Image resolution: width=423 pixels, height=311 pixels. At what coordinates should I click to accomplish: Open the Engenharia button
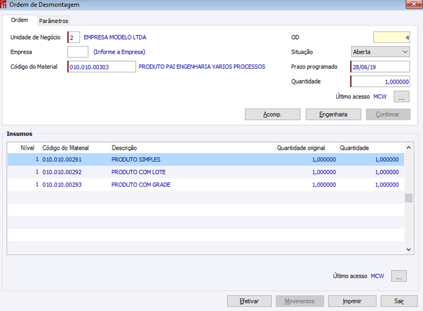point(333,114)
